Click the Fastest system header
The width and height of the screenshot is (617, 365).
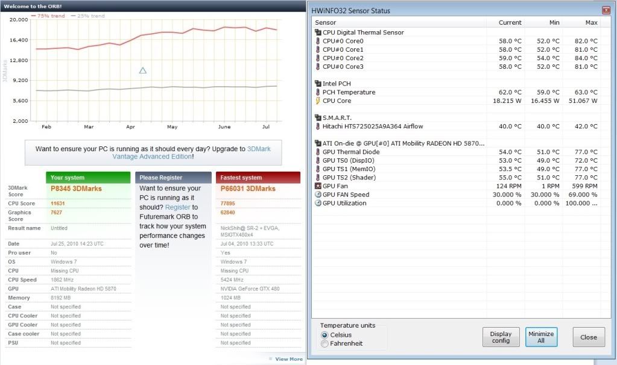[258, 178]
